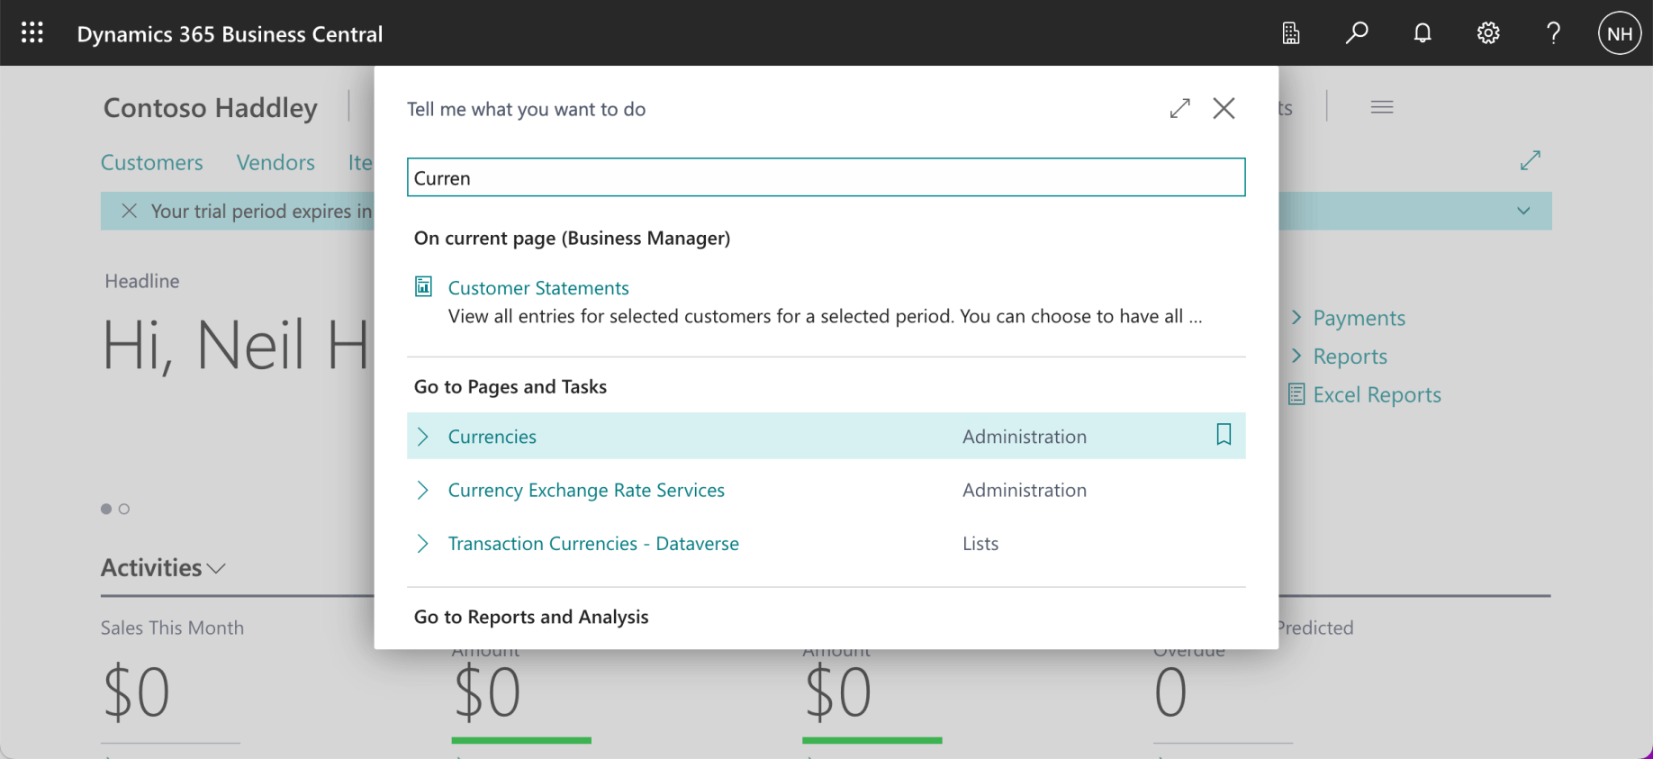The image size is (1653, 759).
Task: Click Dynamics 365 Business Central title
Action: click(230, 34)
